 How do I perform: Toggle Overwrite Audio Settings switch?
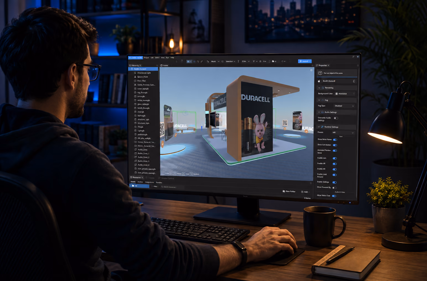point(336,118)
